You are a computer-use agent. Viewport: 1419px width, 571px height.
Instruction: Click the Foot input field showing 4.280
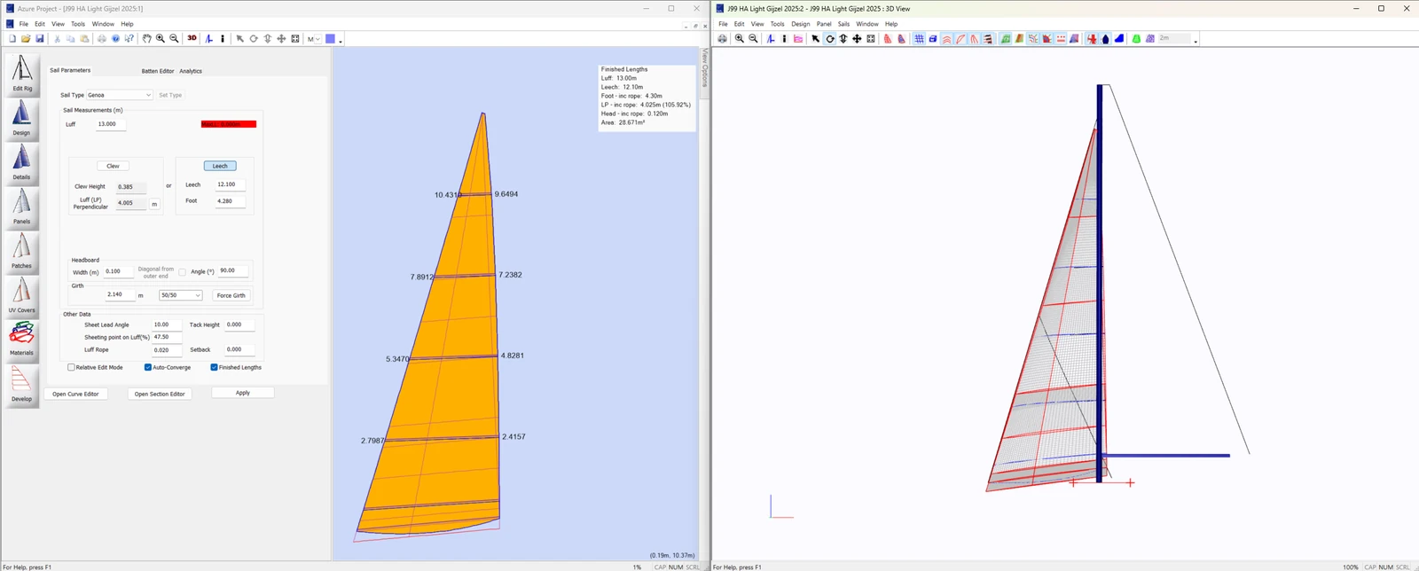(x=231, y=201)
